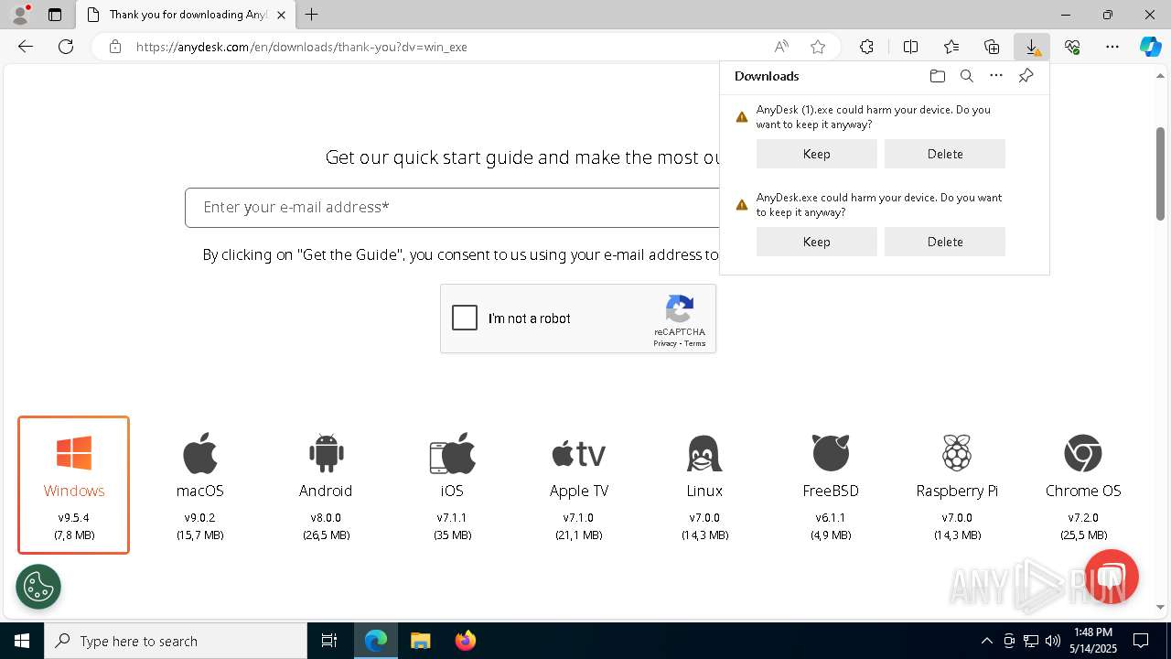The height and width of the screenshot is (659, 1171).
Task: Open a new tab with plus button
Action: (x=312, y=15)
